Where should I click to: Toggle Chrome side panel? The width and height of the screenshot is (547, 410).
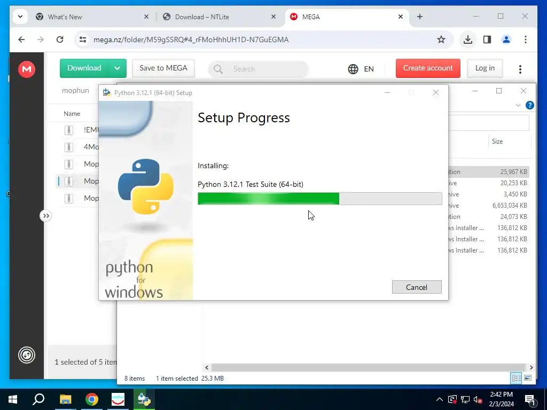(487, 40)
